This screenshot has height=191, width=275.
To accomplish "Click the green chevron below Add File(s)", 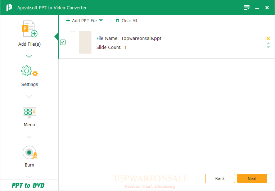I will [x=29, y=56].
